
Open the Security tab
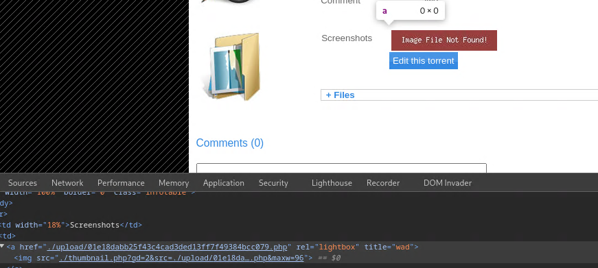click(x=273, y=183)
